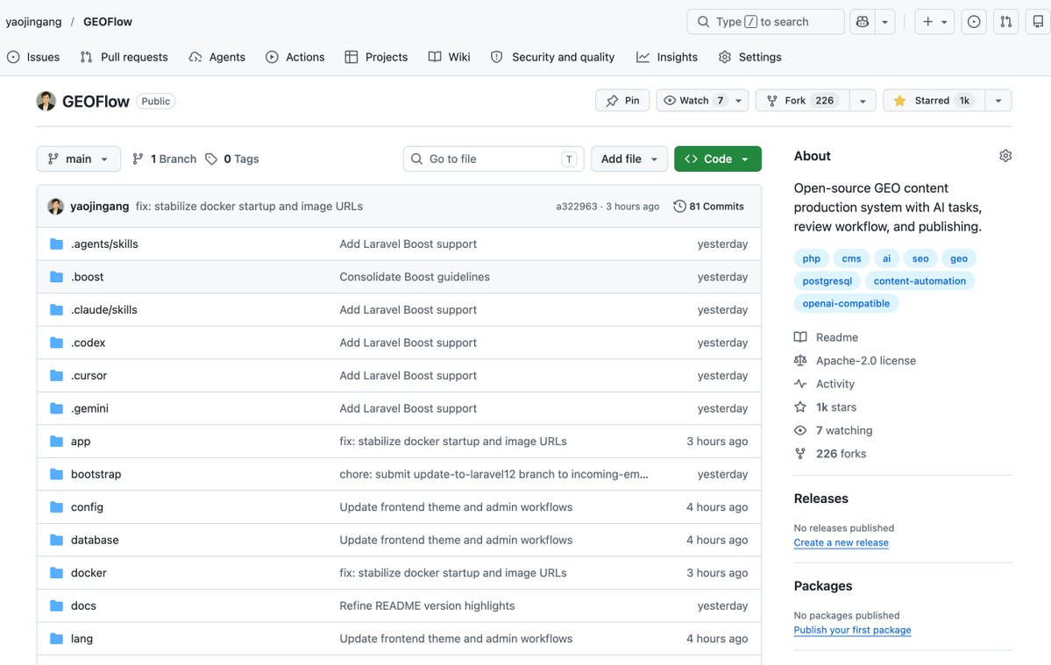
Task: Open the Insights tab
Action: pyautogui.click(x=667, y=57)
